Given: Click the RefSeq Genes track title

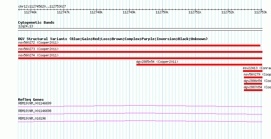Looking at the screenshot, I should click(x=31, y=100).
